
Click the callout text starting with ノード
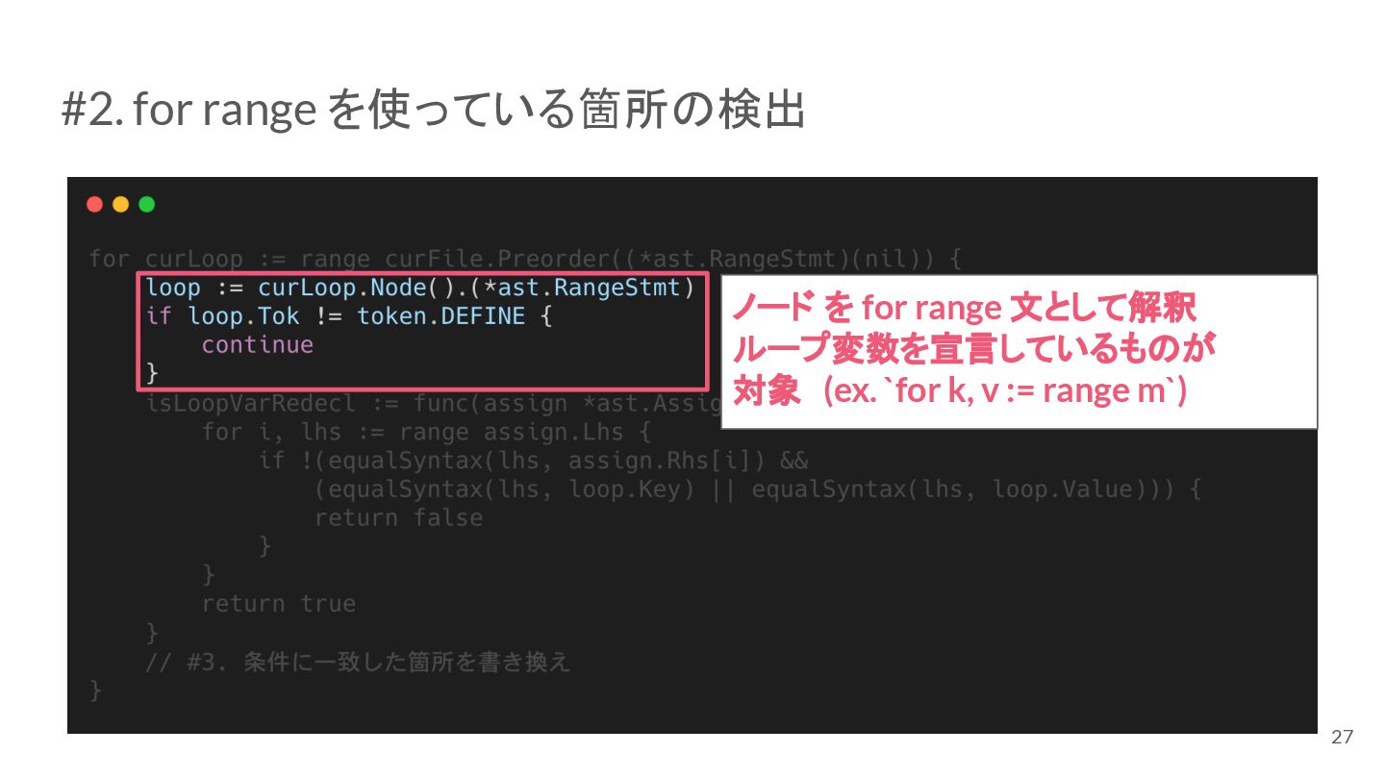pos(964,308)
